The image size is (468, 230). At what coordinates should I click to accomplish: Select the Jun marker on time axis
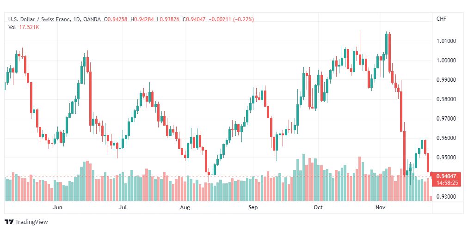[57, 207]
